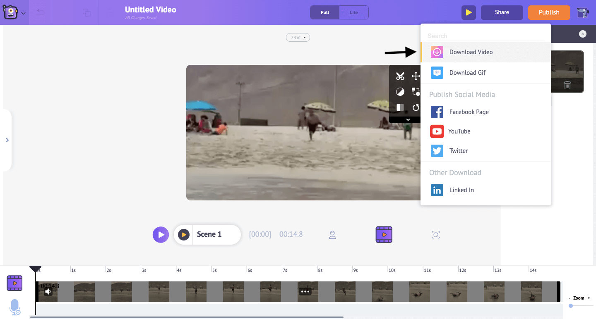Image resolution: width=596 pixels, height=319 pixels.
Task: Click the Publish button
Action: click(x=549, y=12)
